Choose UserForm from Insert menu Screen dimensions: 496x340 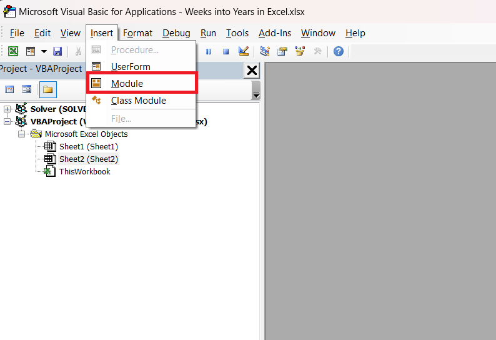pyautogui.click(x=141, y=67)
